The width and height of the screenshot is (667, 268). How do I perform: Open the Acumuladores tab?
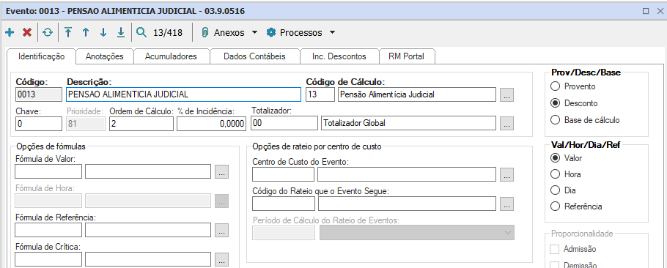point(171,56)
